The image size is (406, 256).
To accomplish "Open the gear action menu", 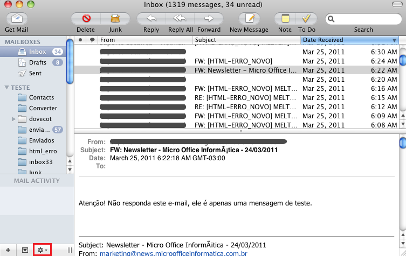I will (x=42, y=250).
